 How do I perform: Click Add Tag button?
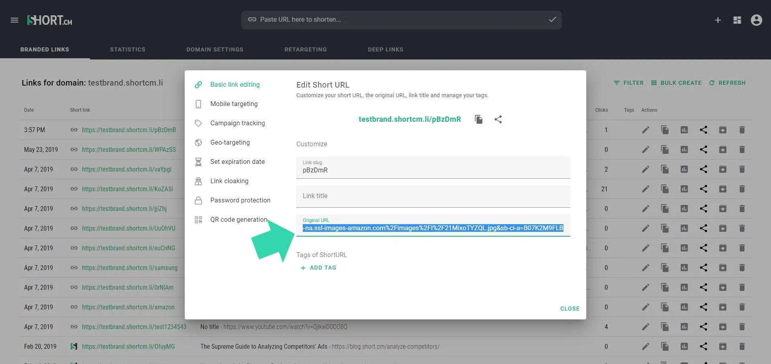(x=318, y=268)
